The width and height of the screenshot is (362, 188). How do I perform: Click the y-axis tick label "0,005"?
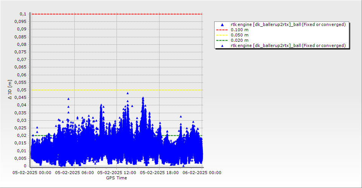20,158
